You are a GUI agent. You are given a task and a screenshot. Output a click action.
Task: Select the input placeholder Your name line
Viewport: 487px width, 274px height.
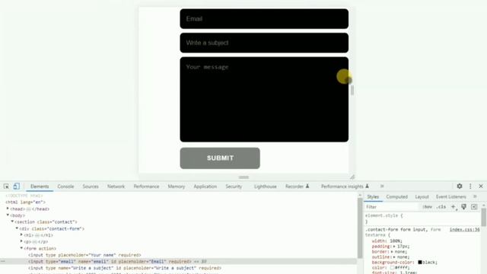tap(84, 255)
